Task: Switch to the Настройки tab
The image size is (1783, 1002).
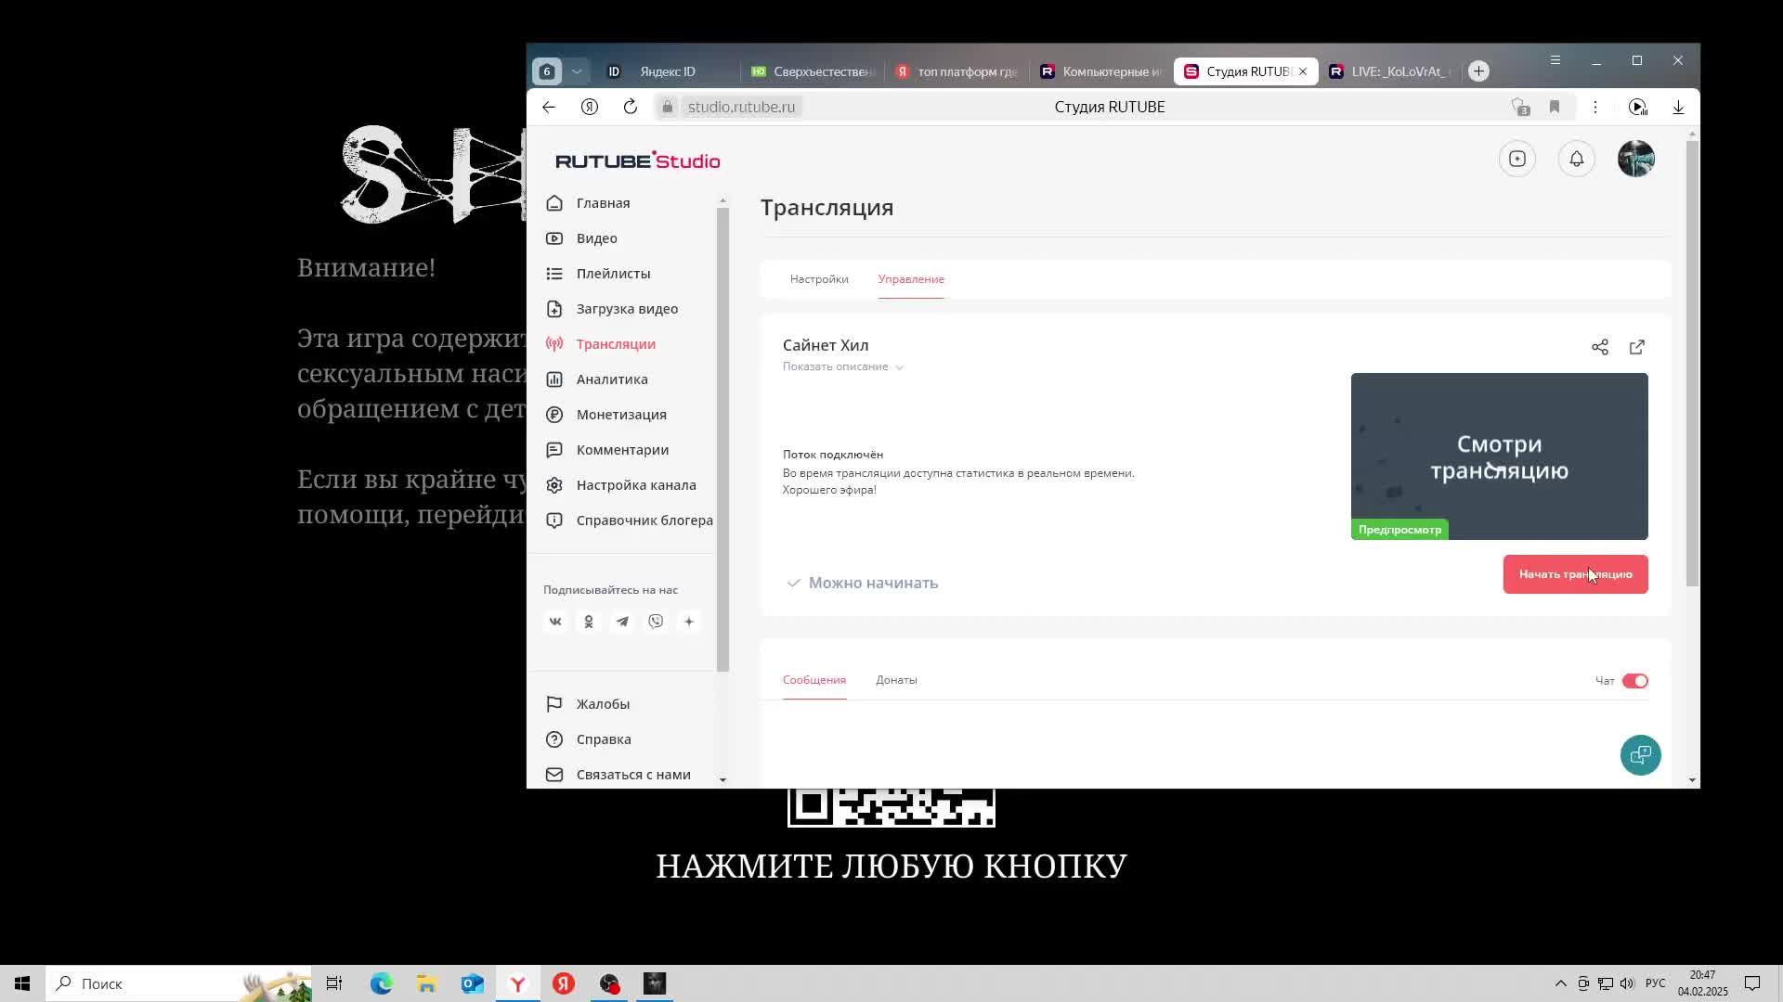Action: (x=818, y=278)
